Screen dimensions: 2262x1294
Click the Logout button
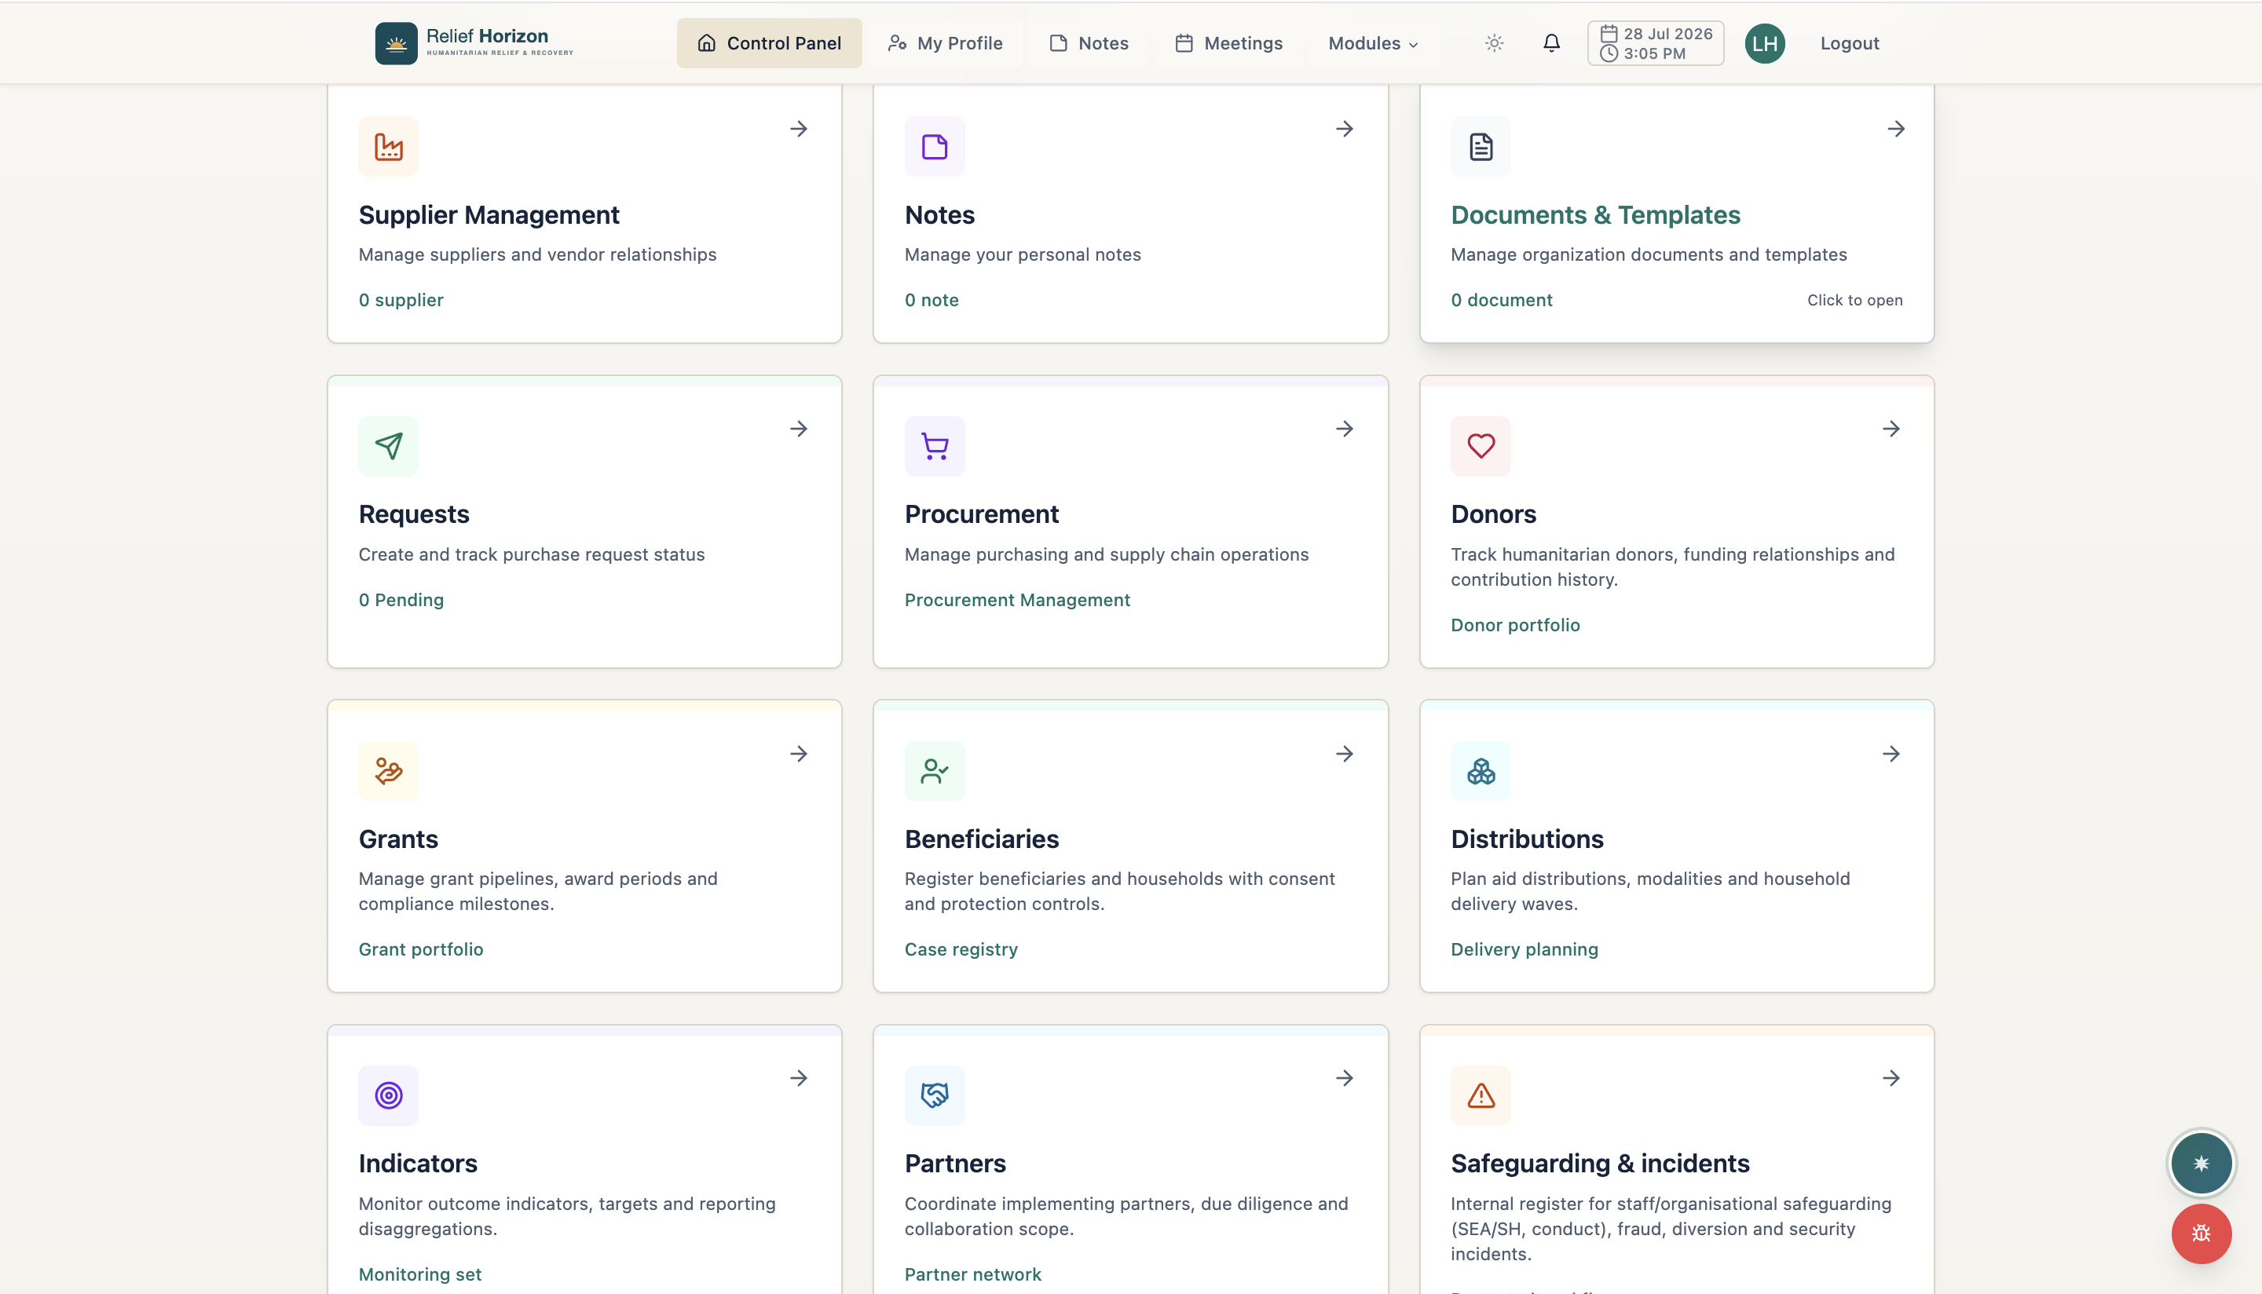(x=1849, y=42)
